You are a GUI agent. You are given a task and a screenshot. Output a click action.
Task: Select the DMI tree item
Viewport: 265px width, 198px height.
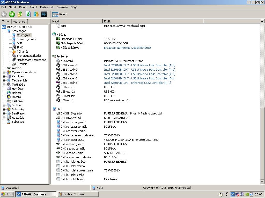19,43
